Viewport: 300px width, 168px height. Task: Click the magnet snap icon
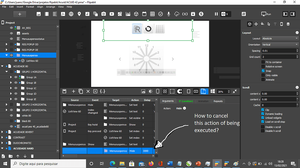(180, 91)
